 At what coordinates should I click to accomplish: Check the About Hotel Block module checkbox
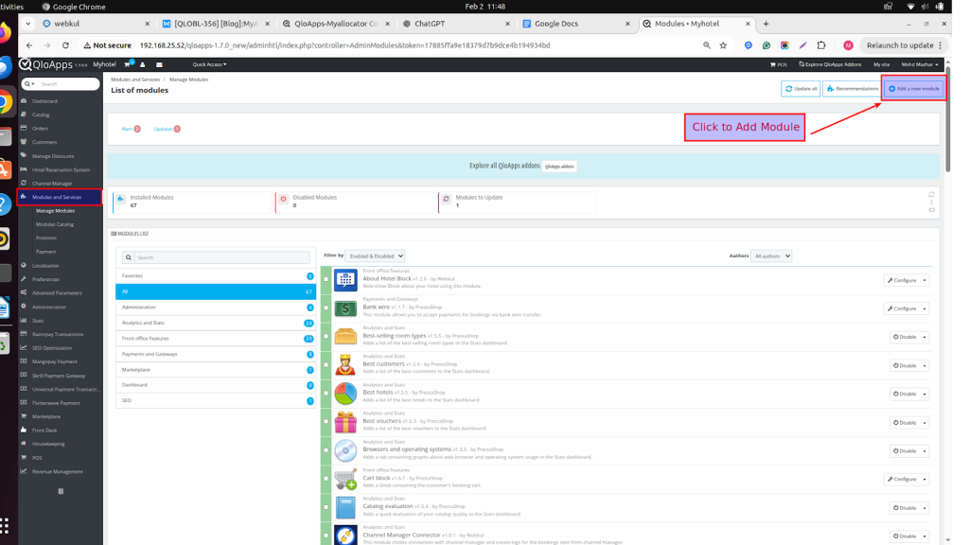tap(326, 280)
